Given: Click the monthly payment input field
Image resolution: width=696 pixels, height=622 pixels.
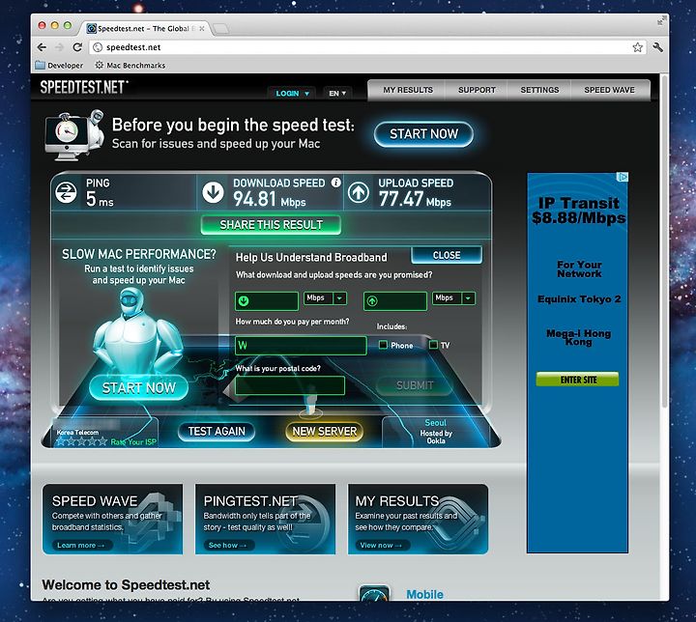Looking at the screenshot, I should 301,345.
